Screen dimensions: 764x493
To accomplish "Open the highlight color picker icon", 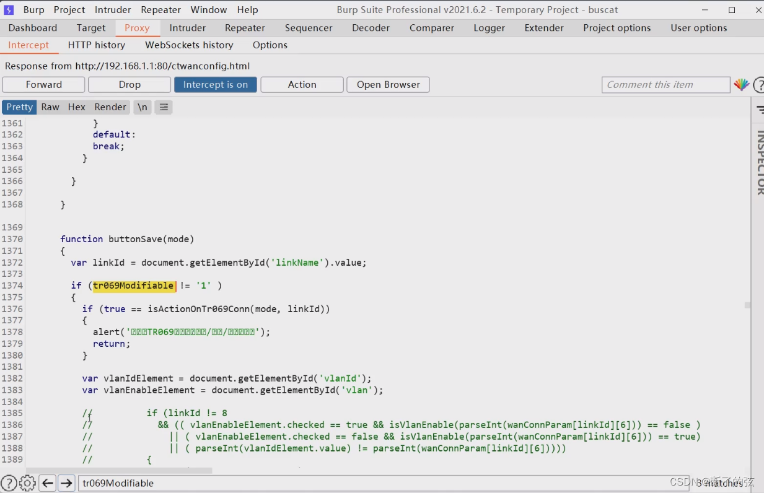I will [741, 85].
